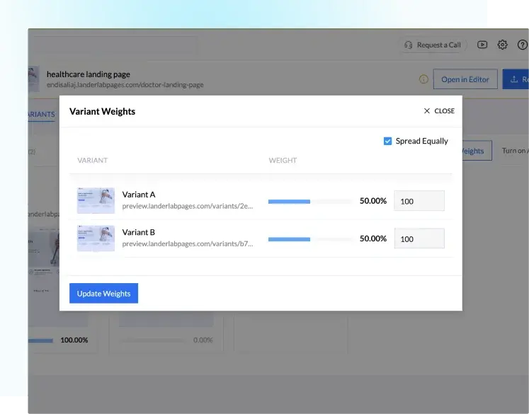Switch to the Variants tab
This screenshot has height=414, width=529.
(41, 115)
